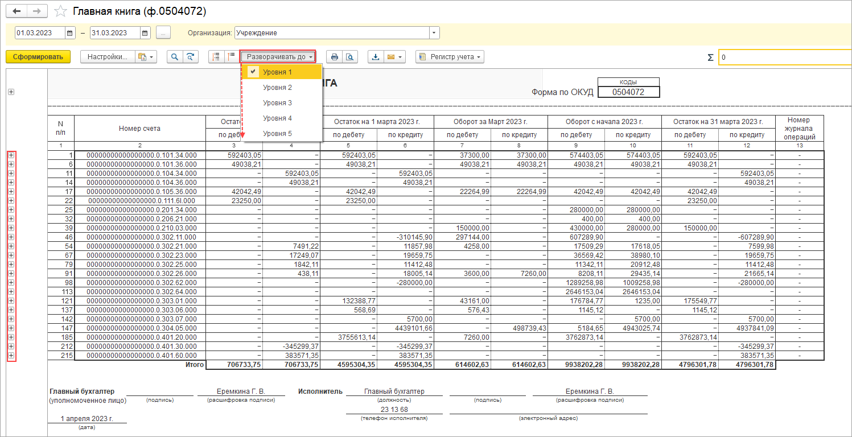Open the Разворачивать до dropdown
The height and width of the screenshot is (437, 852).
click(278, 57)
